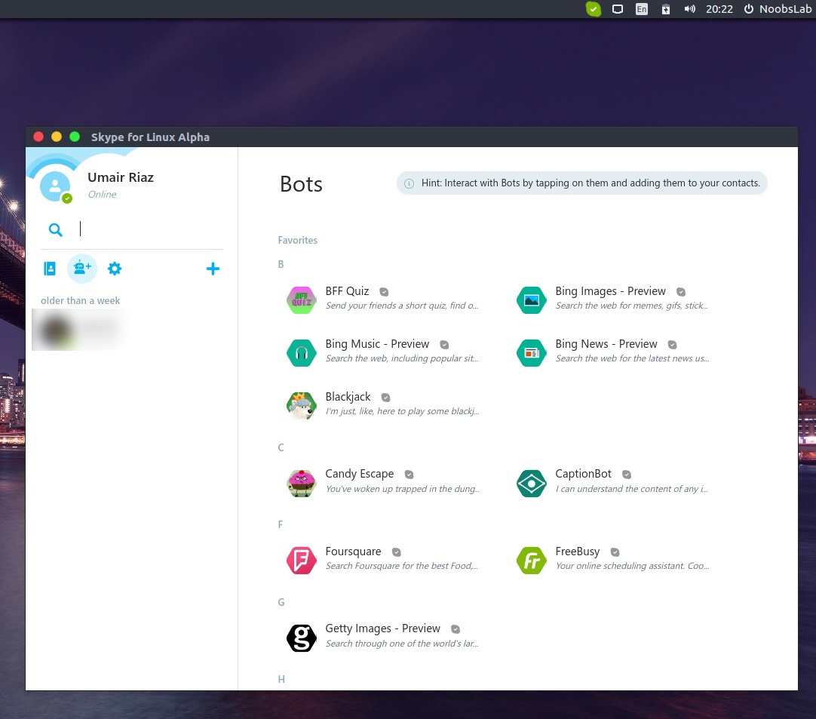
Task: Select the add bots robot icon
Action: point(82,269)
